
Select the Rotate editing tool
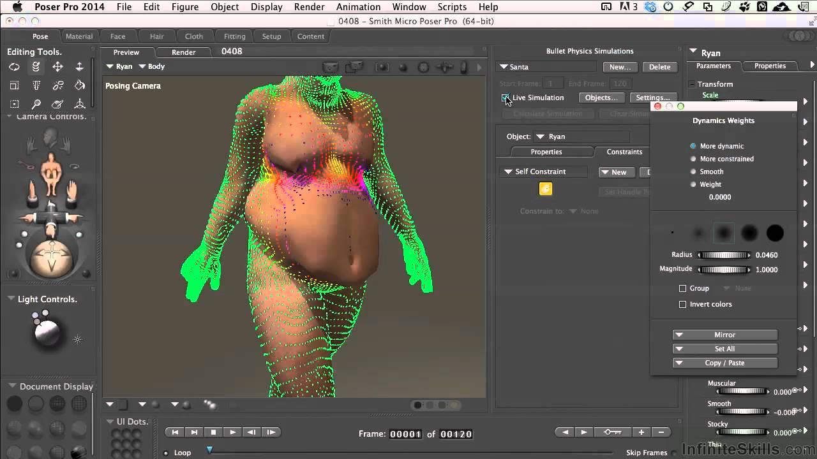tap(14, 67)
